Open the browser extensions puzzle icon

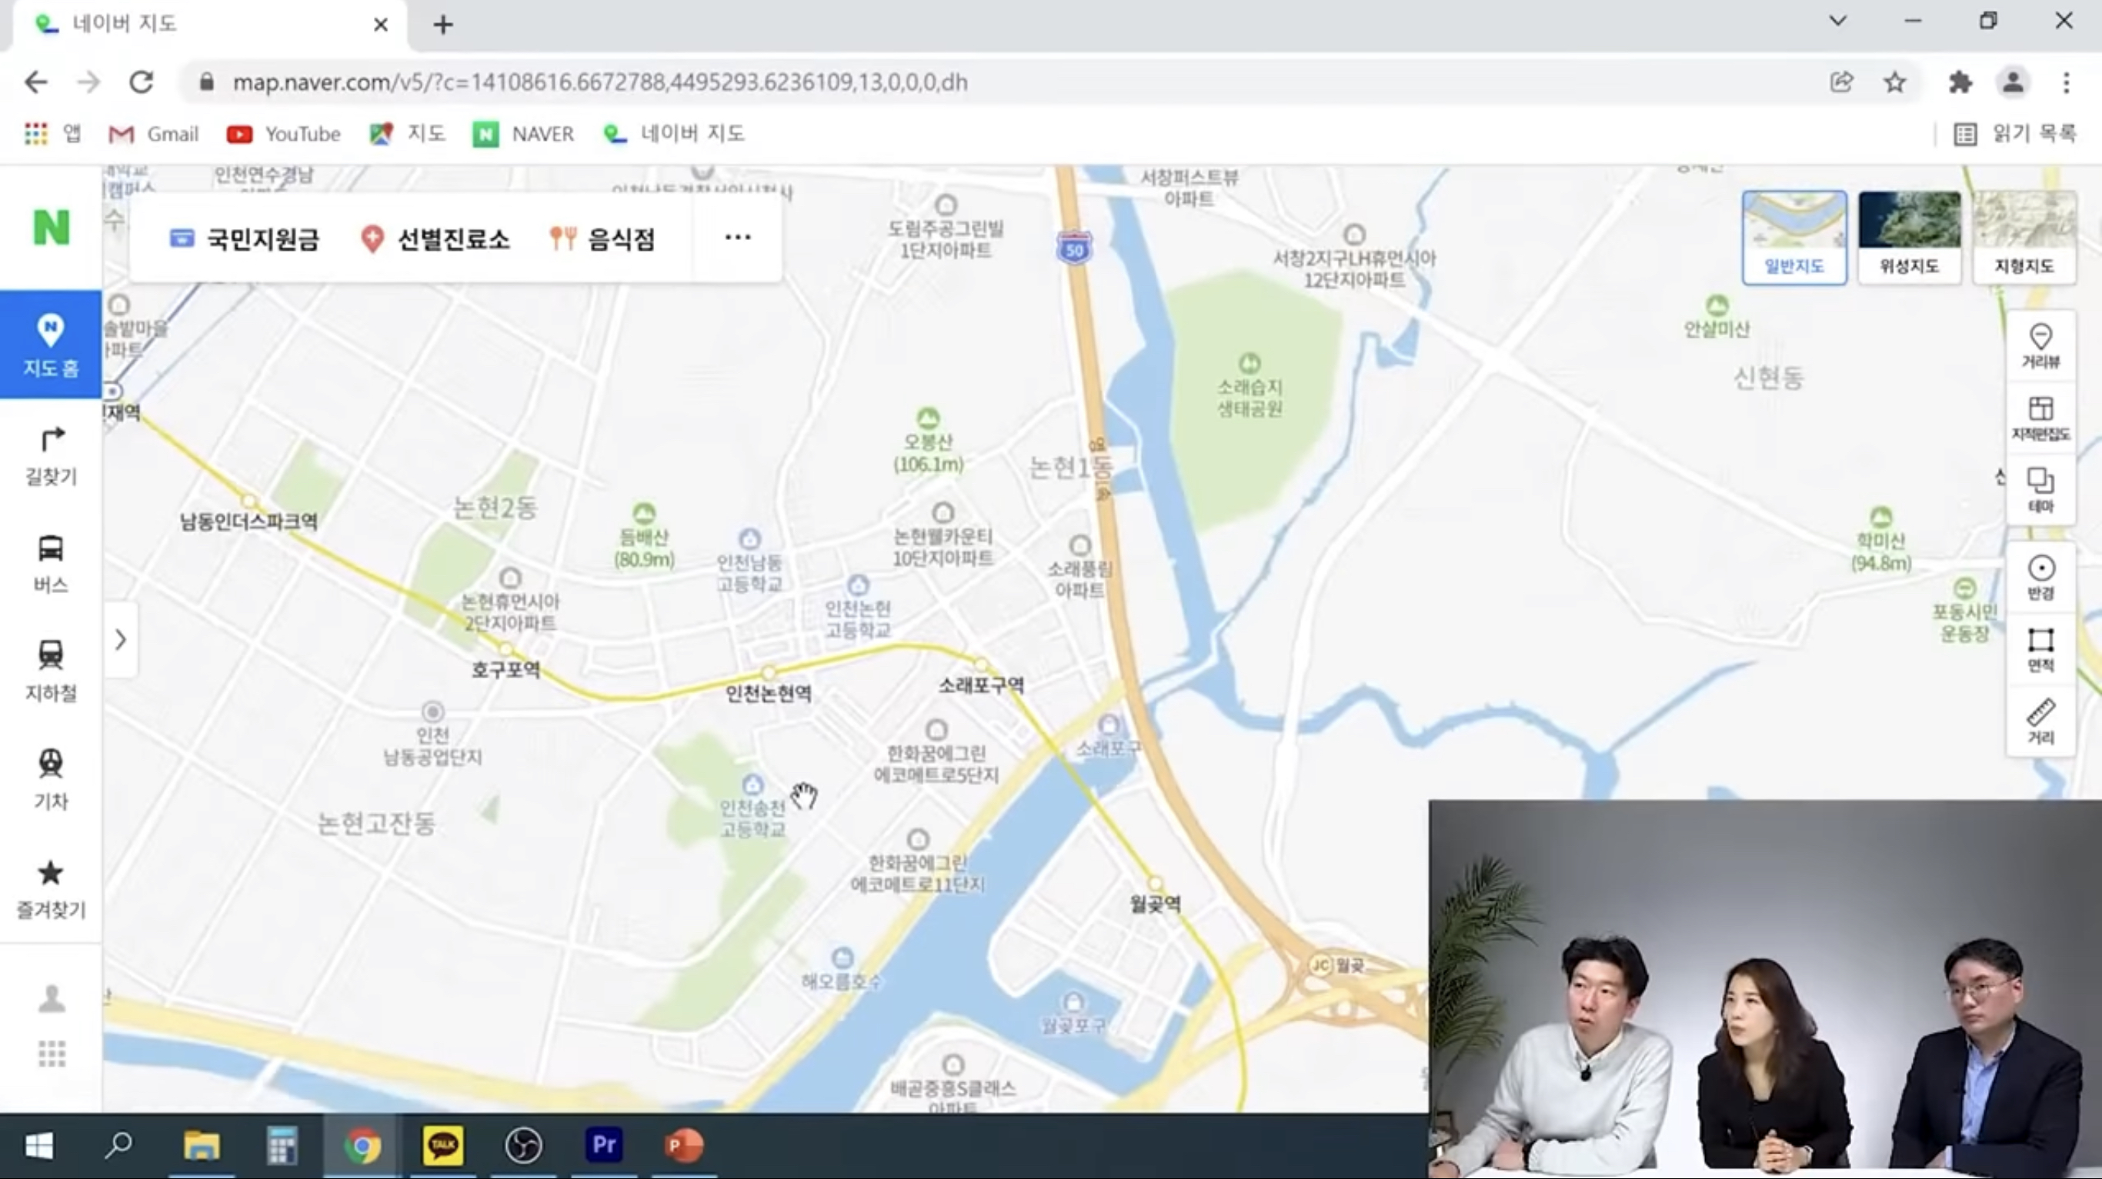click(x=1960, y=82)
